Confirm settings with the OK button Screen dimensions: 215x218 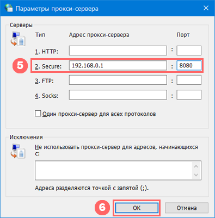[137, 208]
